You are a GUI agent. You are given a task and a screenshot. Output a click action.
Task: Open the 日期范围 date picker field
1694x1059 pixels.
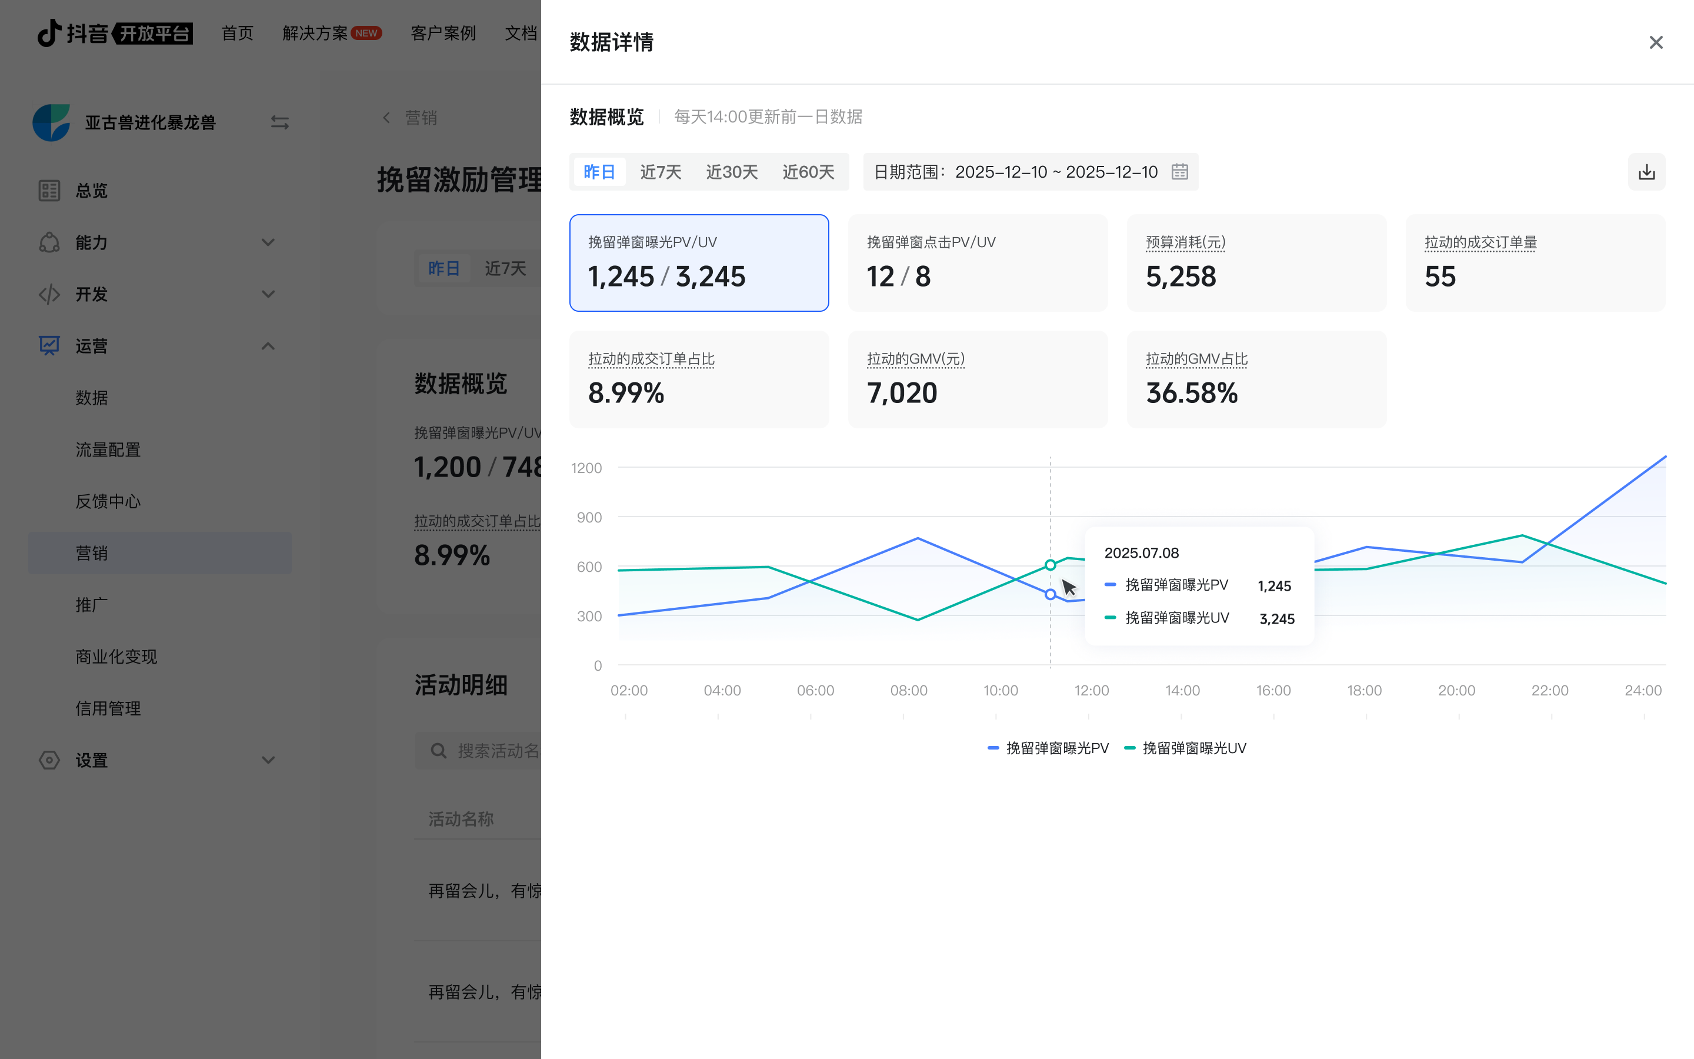click(x=1031, y=172)
